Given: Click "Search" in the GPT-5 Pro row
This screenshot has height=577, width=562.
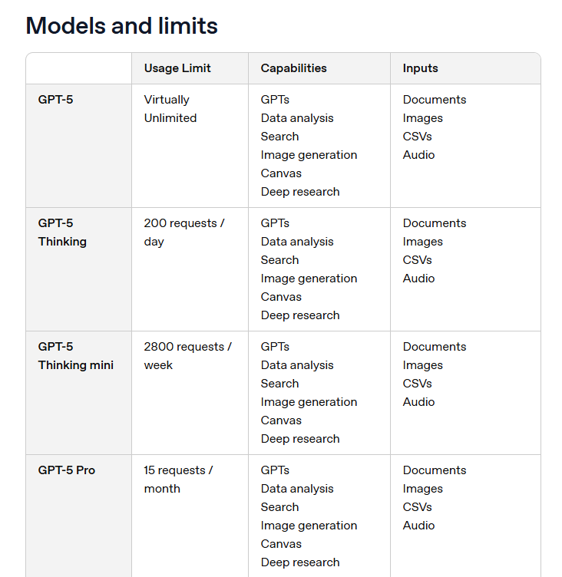Looking at the screenshot, I should coord(279,507).
